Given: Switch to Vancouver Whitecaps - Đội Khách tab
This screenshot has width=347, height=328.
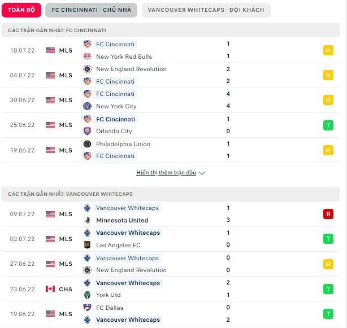Looking at the screenshot, I should 206,10.
